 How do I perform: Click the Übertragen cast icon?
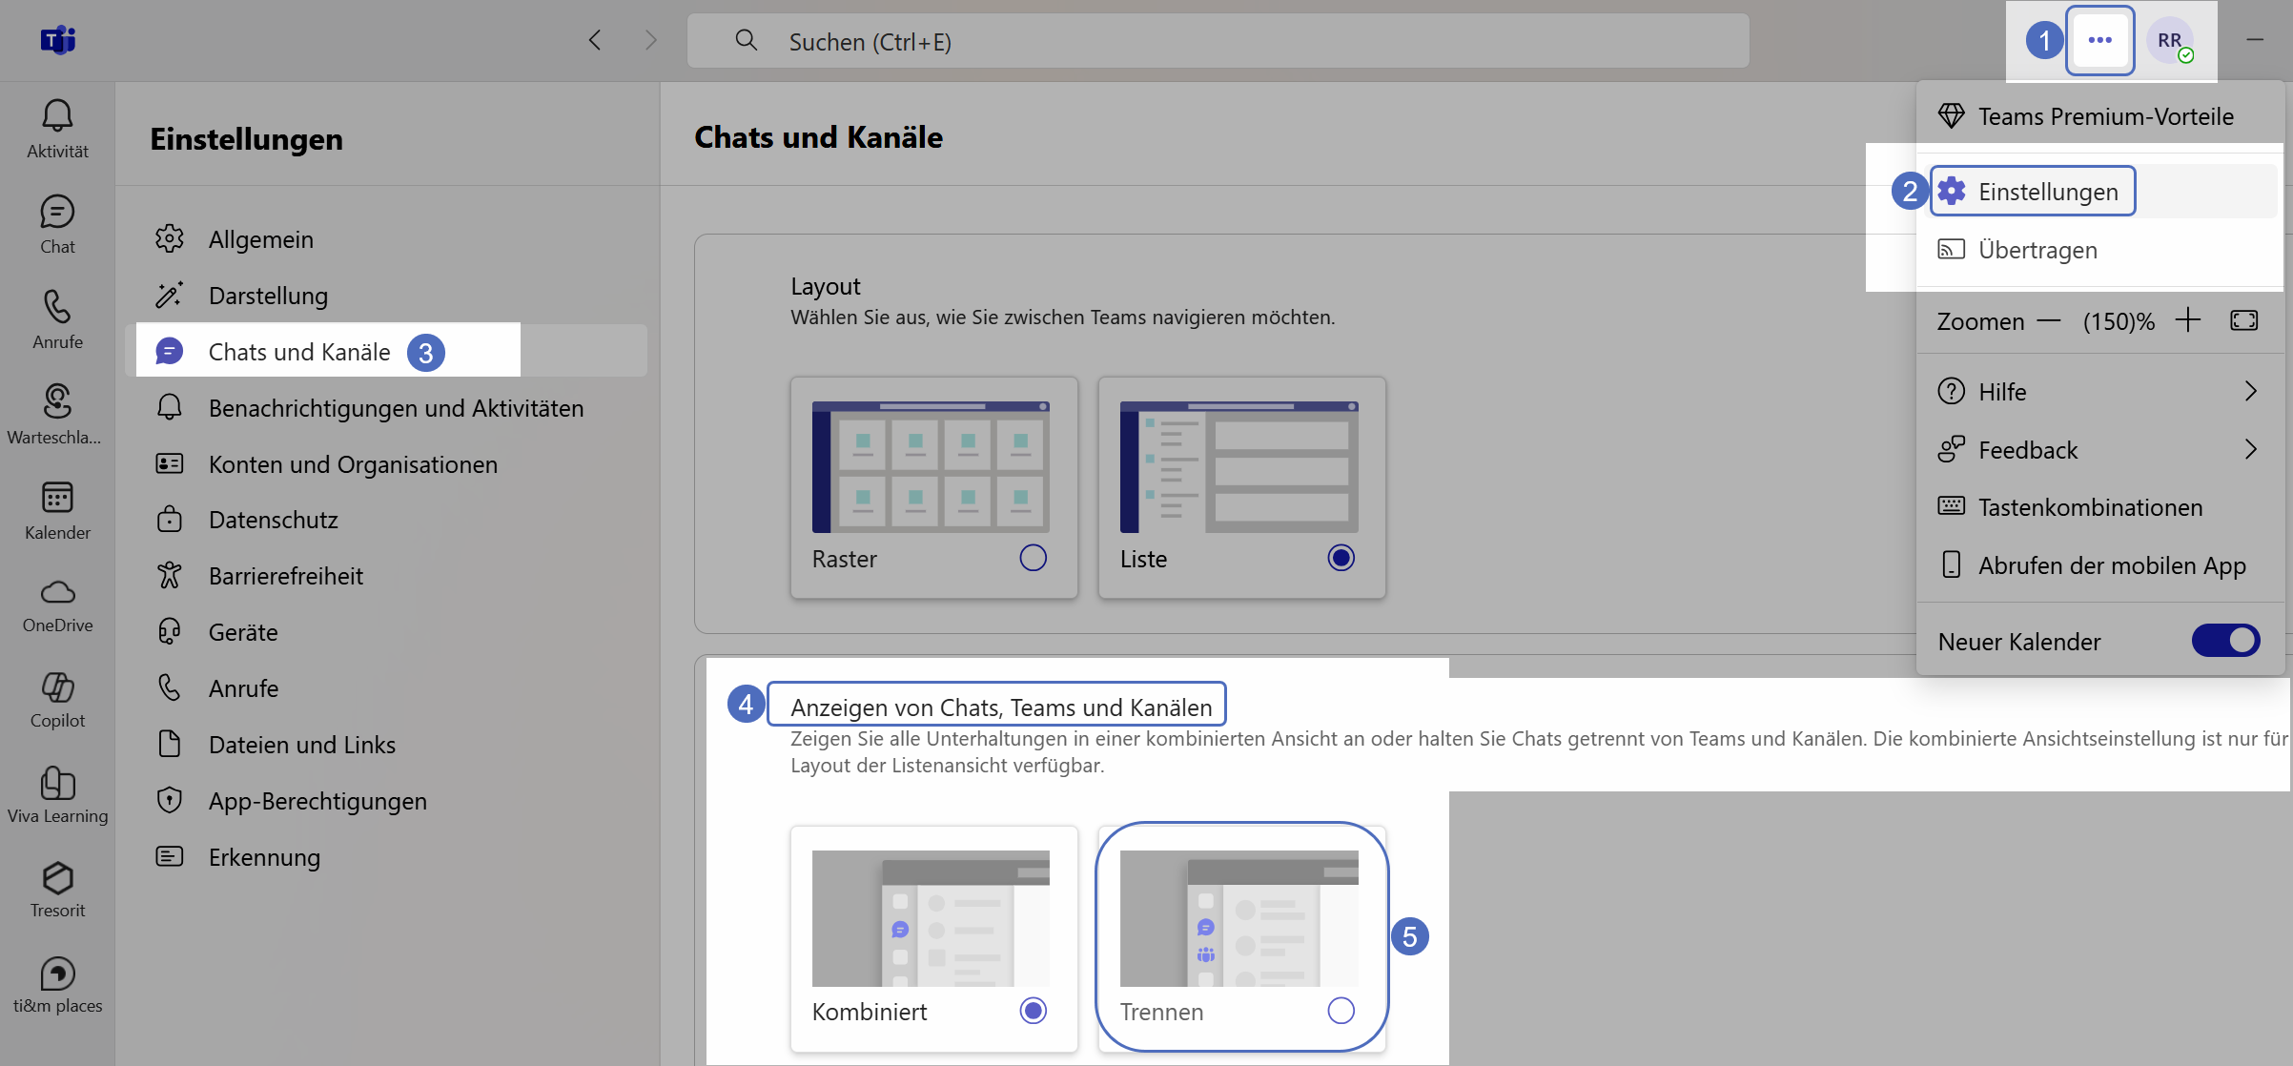1951,250
